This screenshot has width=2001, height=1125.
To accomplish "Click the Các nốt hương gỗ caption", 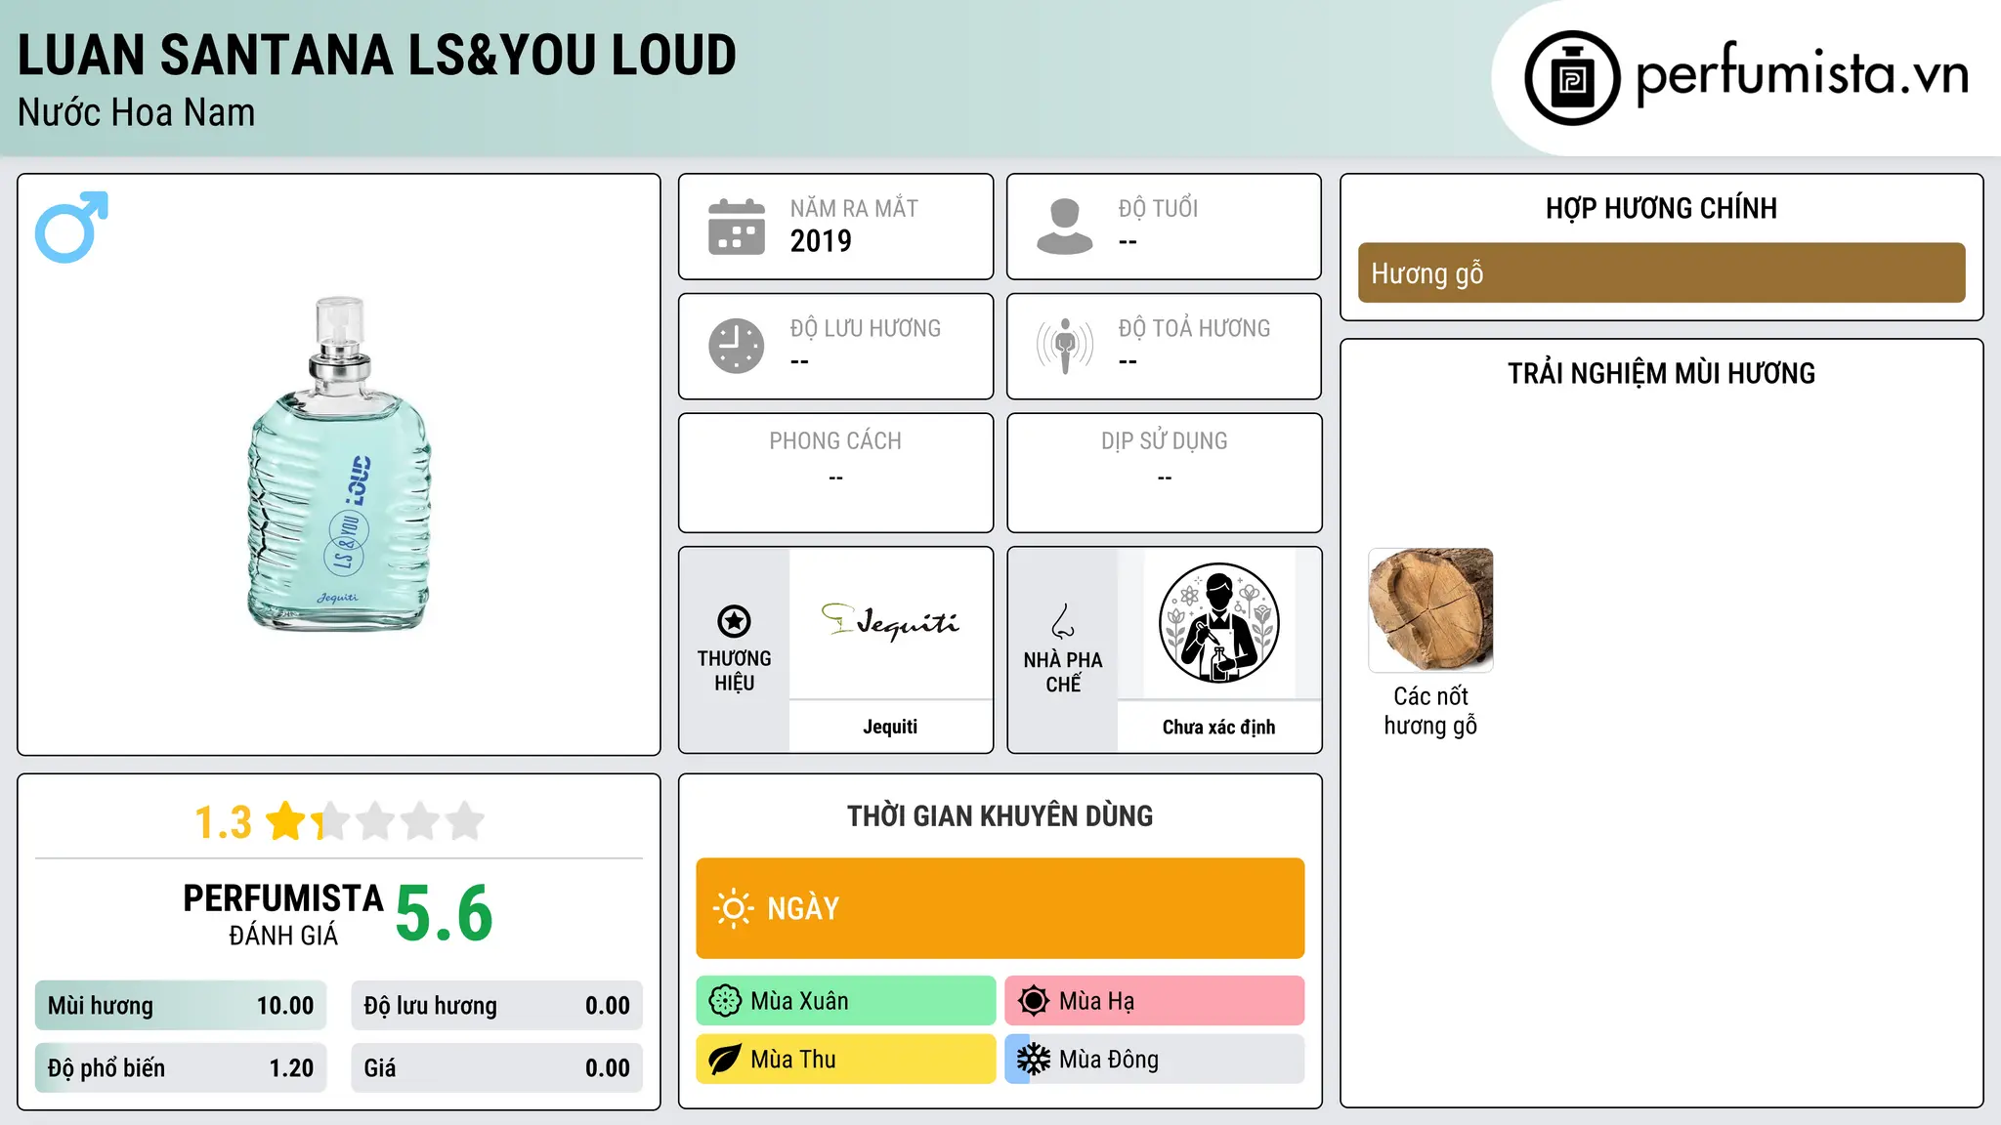I will coord(1430,711).
